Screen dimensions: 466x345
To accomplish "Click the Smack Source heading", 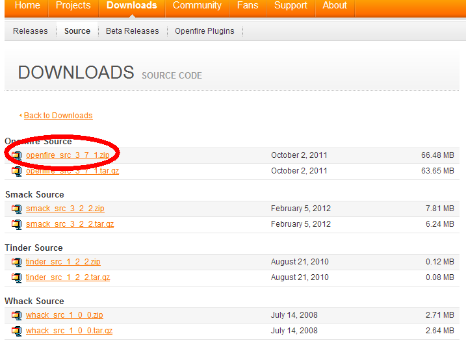I will tap(34, 194).
